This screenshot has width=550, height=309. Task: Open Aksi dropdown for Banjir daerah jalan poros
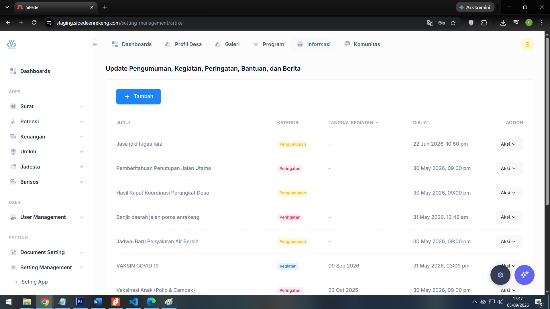point(509,217)
